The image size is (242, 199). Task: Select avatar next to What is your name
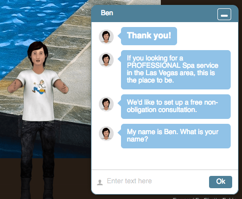coord(106,134)
